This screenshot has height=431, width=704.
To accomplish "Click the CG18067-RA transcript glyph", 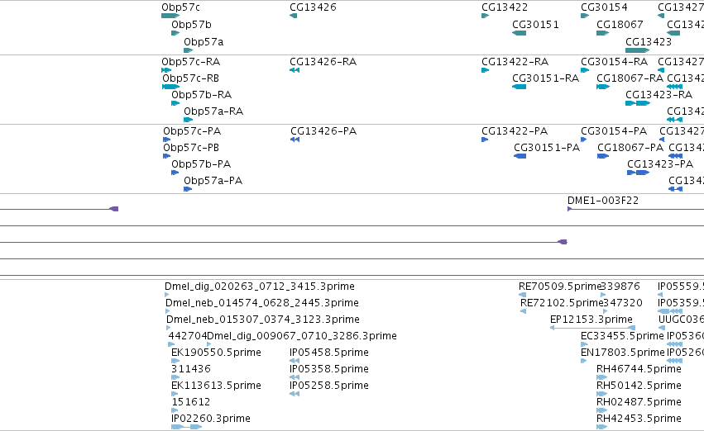I will click(603, 87).
